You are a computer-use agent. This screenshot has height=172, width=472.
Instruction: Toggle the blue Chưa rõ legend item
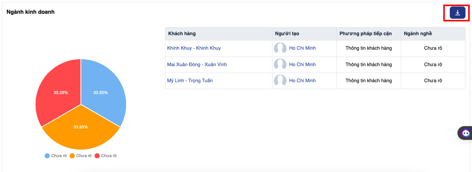56,156
